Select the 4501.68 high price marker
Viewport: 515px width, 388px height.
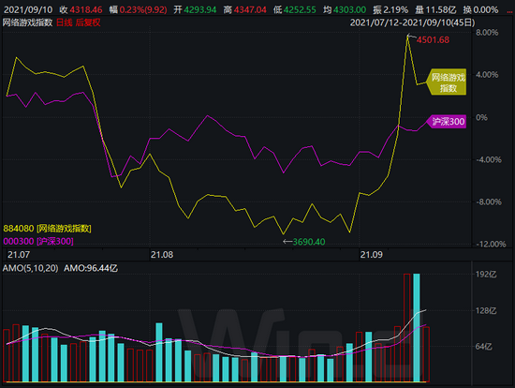coord(433,39)
